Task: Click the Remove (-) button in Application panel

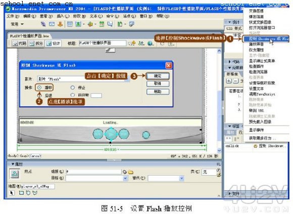Action: [x=236, y=81]
